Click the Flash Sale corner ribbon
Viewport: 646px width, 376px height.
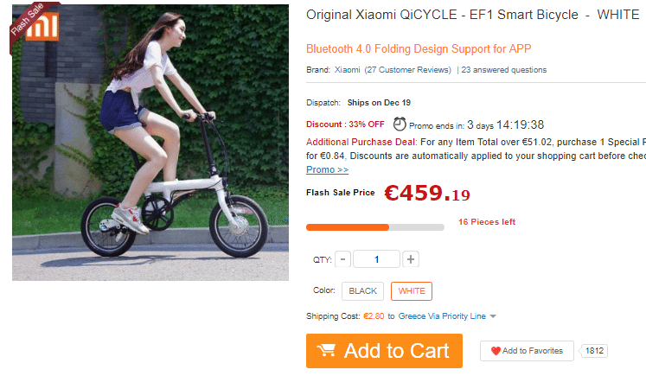coord(27,17)
